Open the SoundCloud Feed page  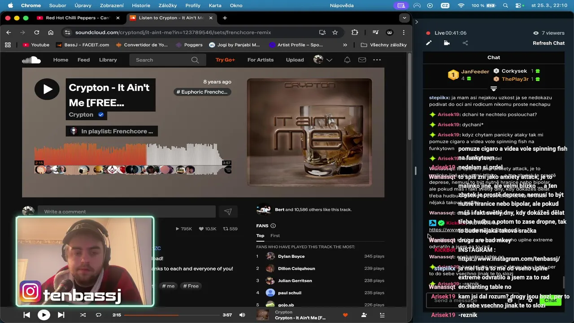pyautogui.click(x=83, y=60)
